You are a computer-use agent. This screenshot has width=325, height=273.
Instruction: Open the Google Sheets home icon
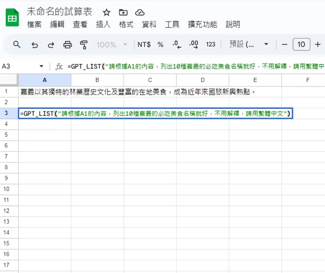point(12,18)
